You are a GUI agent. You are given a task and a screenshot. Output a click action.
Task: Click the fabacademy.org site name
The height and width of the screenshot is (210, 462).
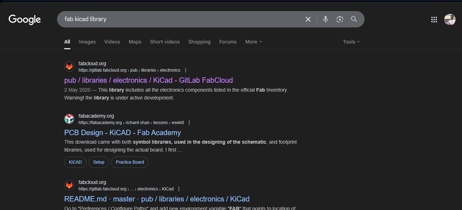point(96,116)
